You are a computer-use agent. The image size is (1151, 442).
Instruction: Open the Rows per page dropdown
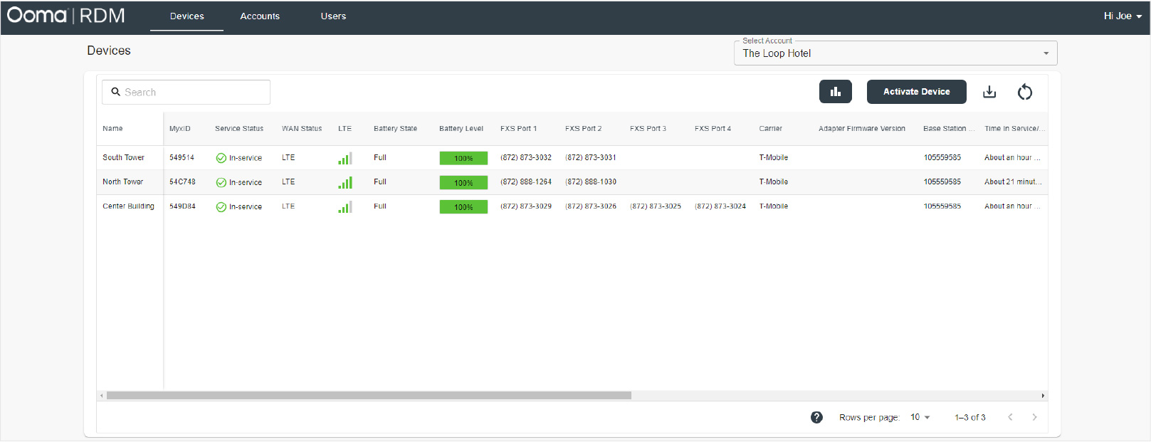point(920,417)
